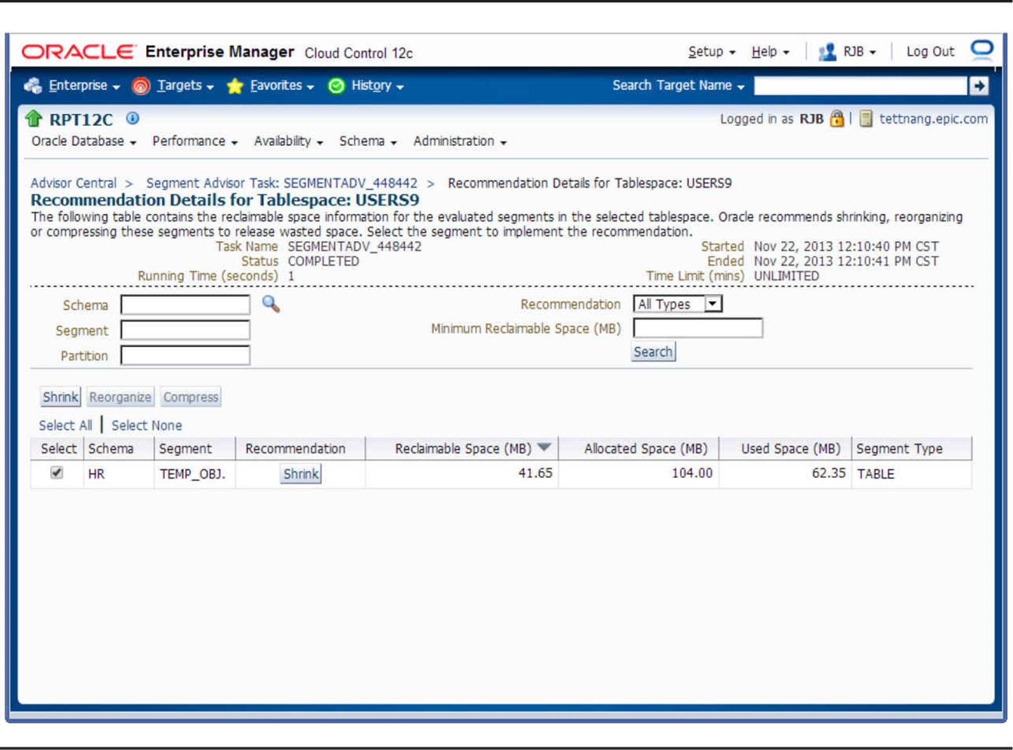Click the Shrink button above the table
The width and height of the screenshot is (1013, 750).
tap(60, 397)
